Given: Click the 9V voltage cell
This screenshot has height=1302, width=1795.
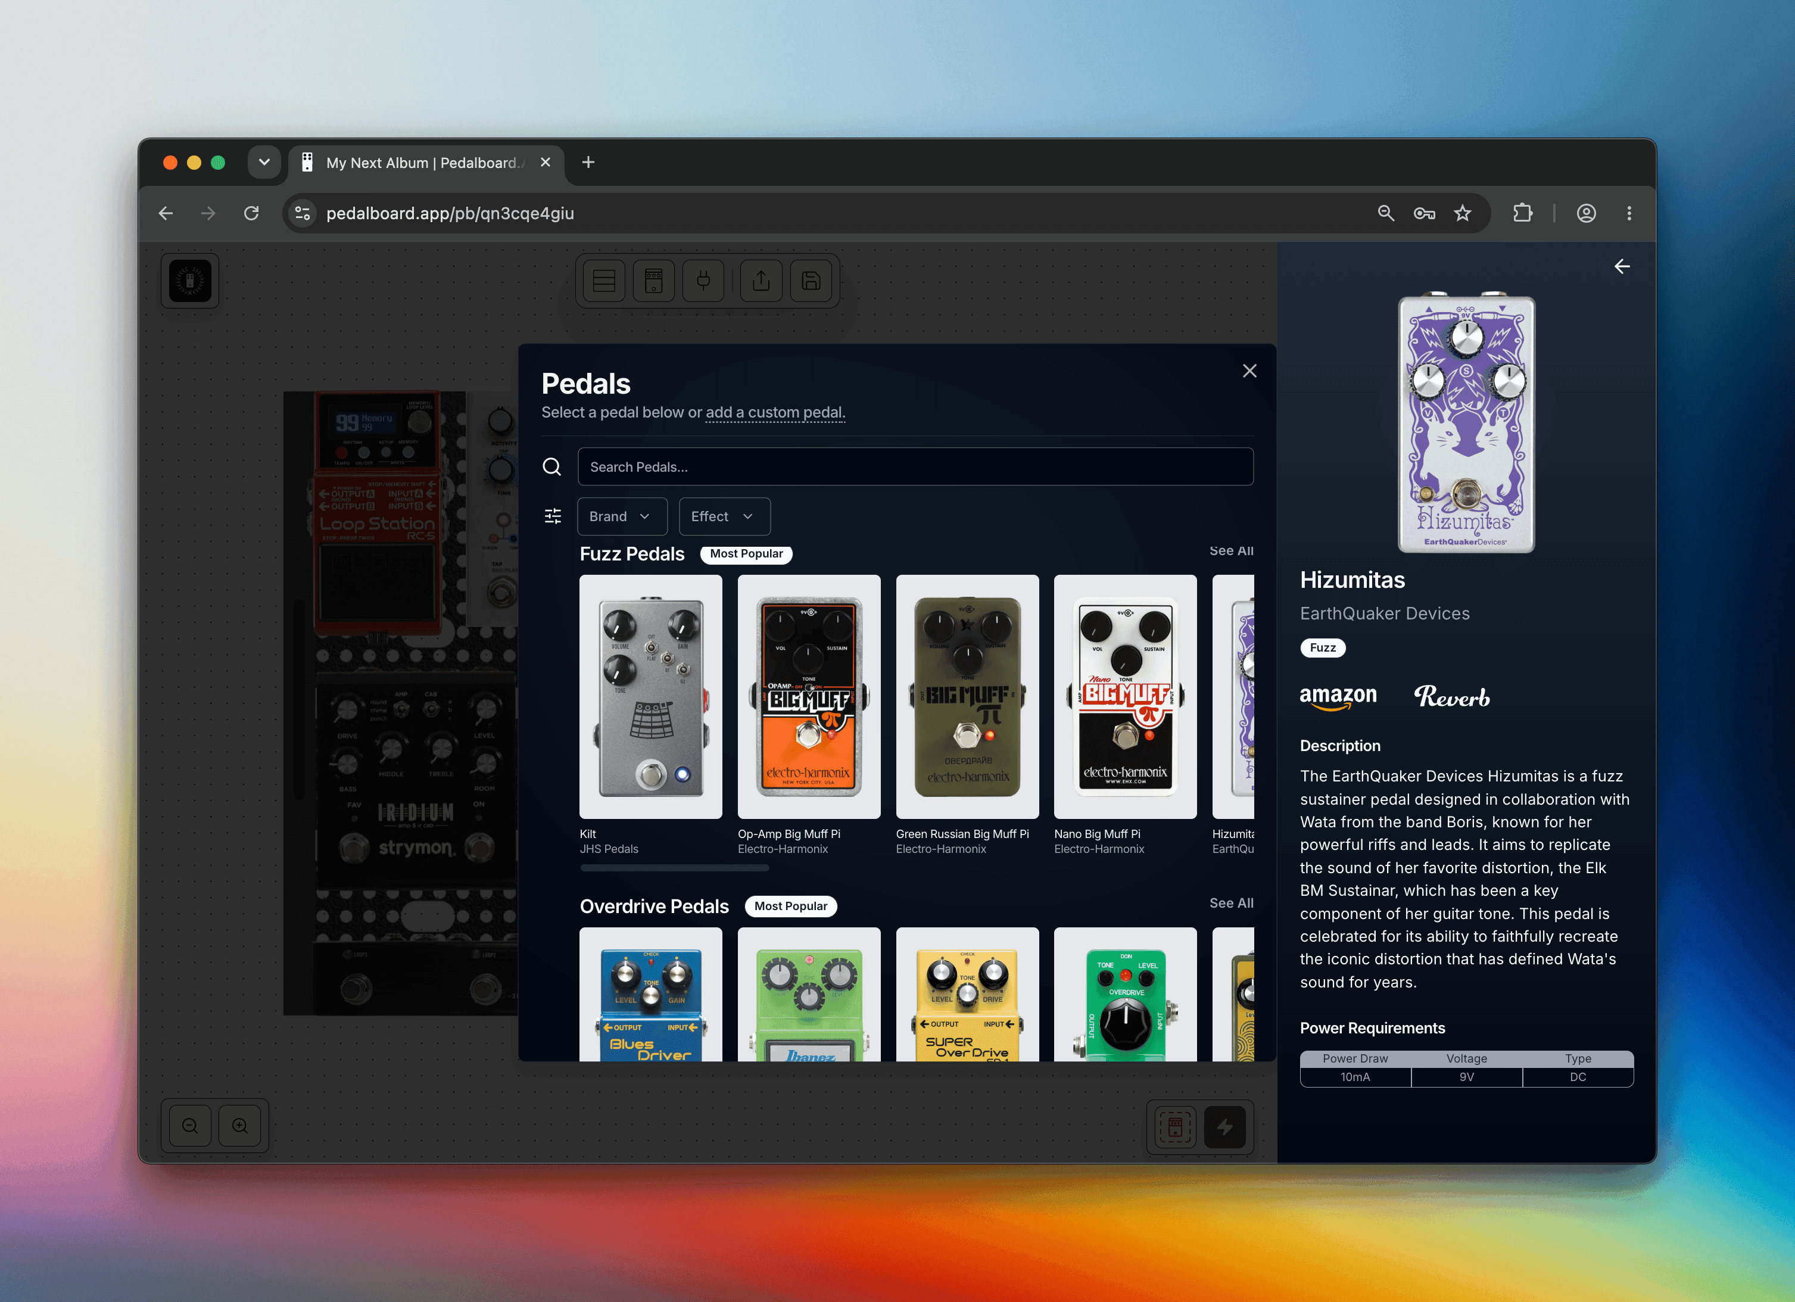Looking at the screenshot, I should pos(1466,1077).
